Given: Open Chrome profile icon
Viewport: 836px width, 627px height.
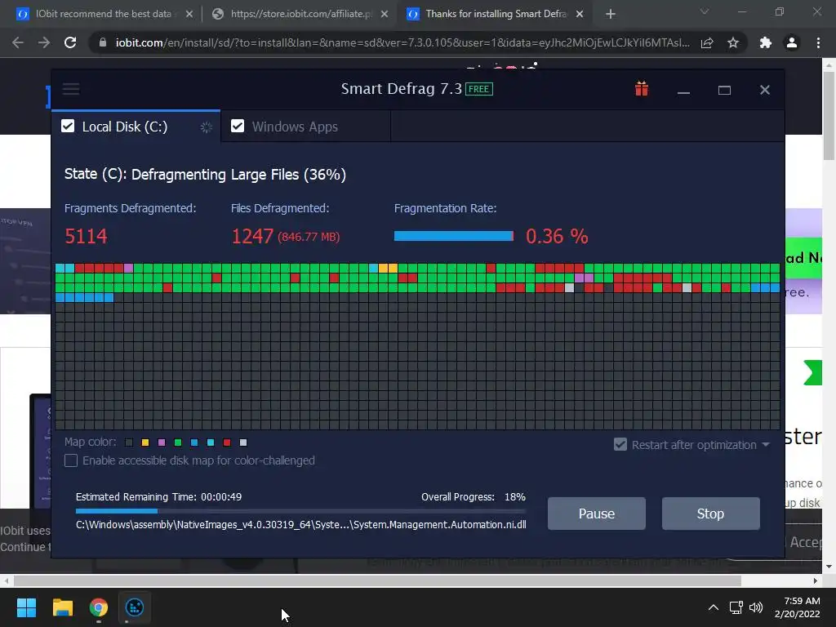Looking at the screenshot, I should coord(792,42).
